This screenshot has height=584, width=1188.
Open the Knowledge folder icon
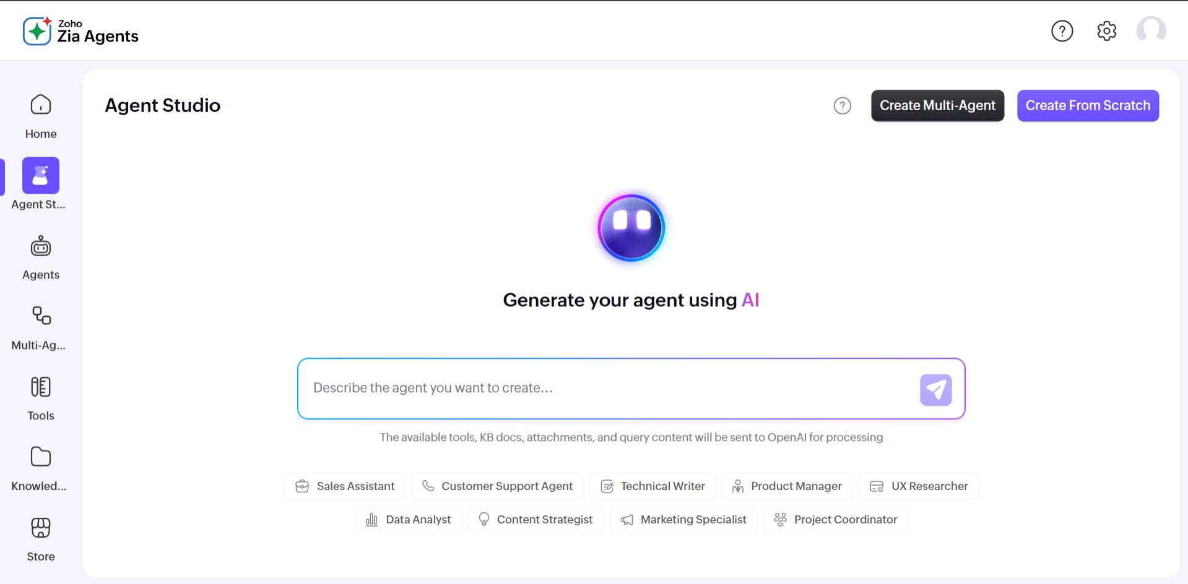click(41, 457)
